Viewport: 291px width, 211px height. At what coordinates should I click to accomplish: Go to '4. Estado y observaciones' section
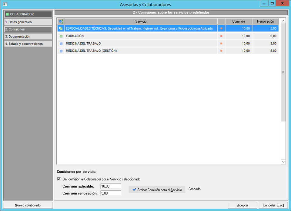[28, 44]
